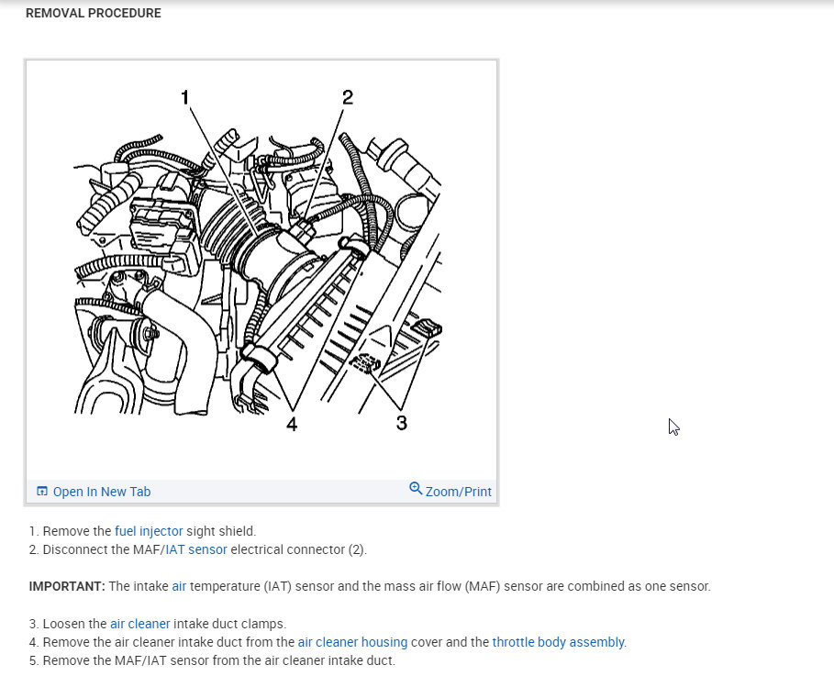
Task: Click the REMOVAL PROCEDURE heading
Action: 94,13
